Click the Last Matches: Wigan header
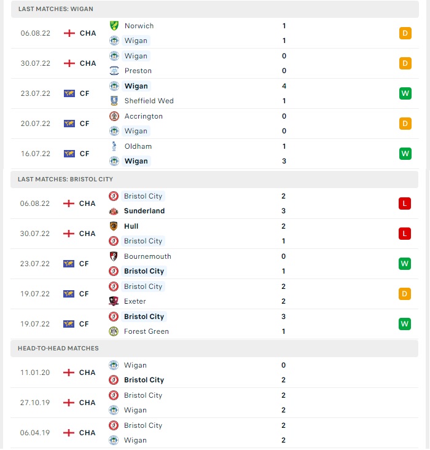 coord(215,9)
